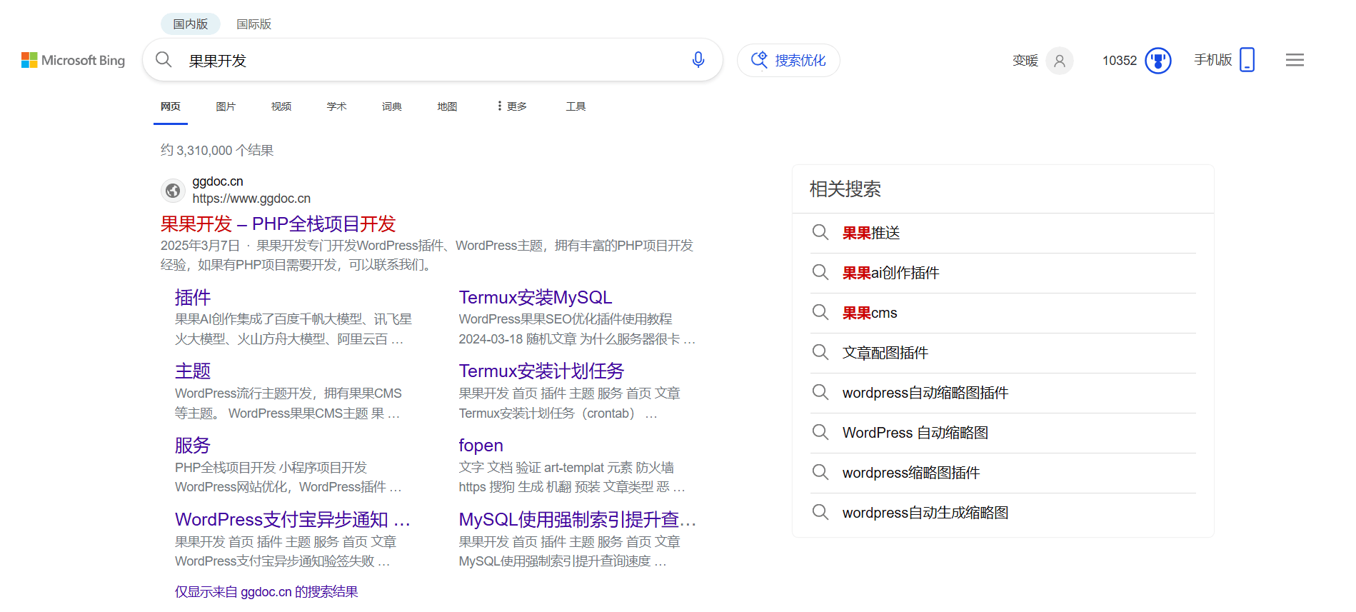Switch to the 学术 tab
The width and height of the screenshot is (1356, 612).
point(336,106)
